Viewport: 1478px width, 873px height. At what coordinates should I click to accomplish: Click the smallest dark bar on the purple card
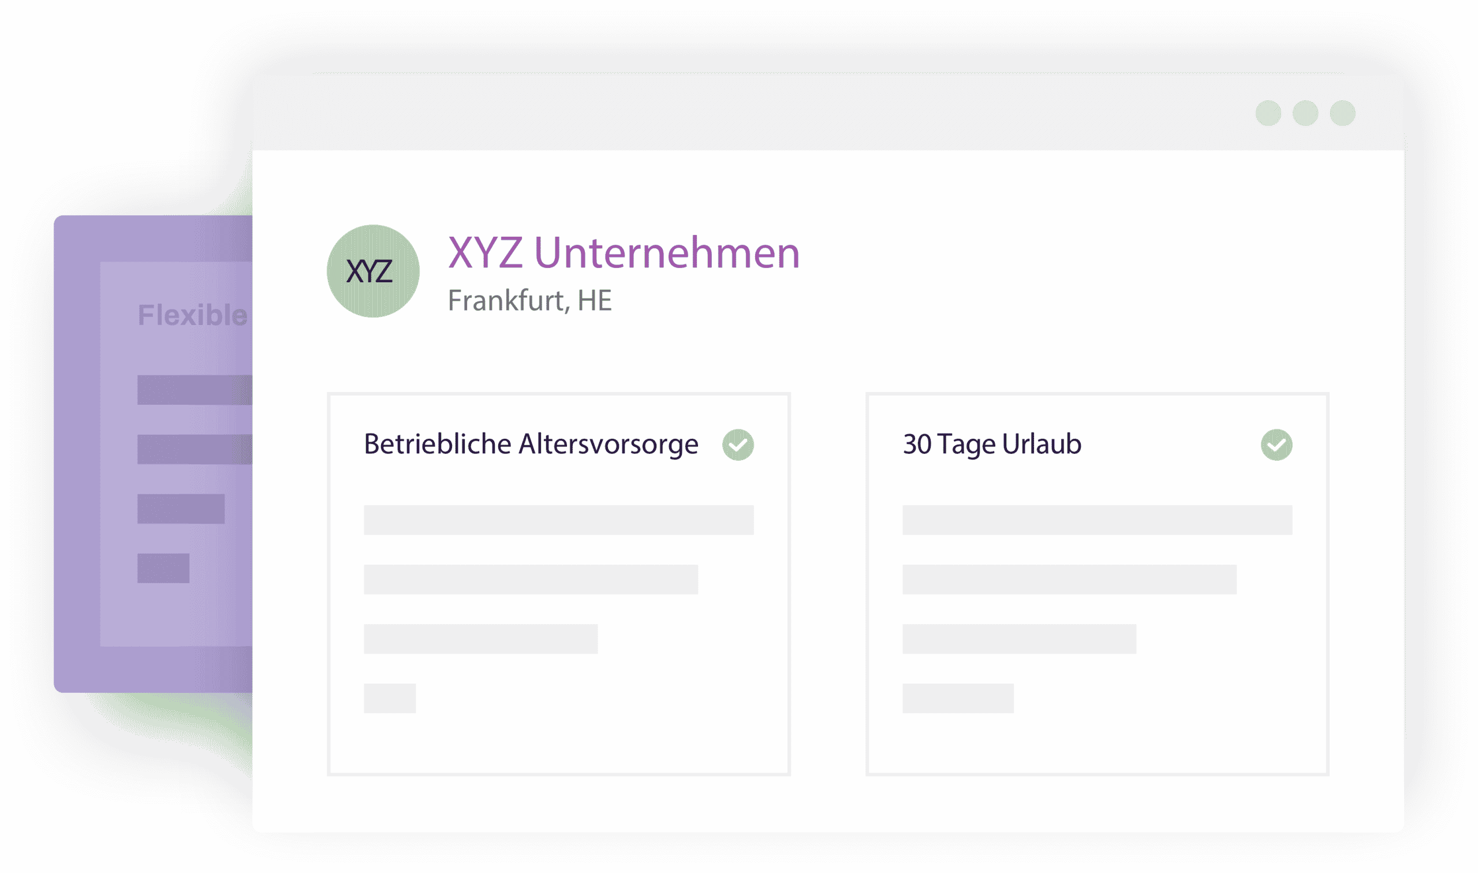(x=163, y=568)
